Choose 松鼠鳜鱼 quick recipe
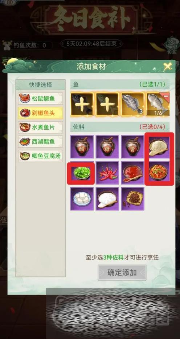 [41, 99]
